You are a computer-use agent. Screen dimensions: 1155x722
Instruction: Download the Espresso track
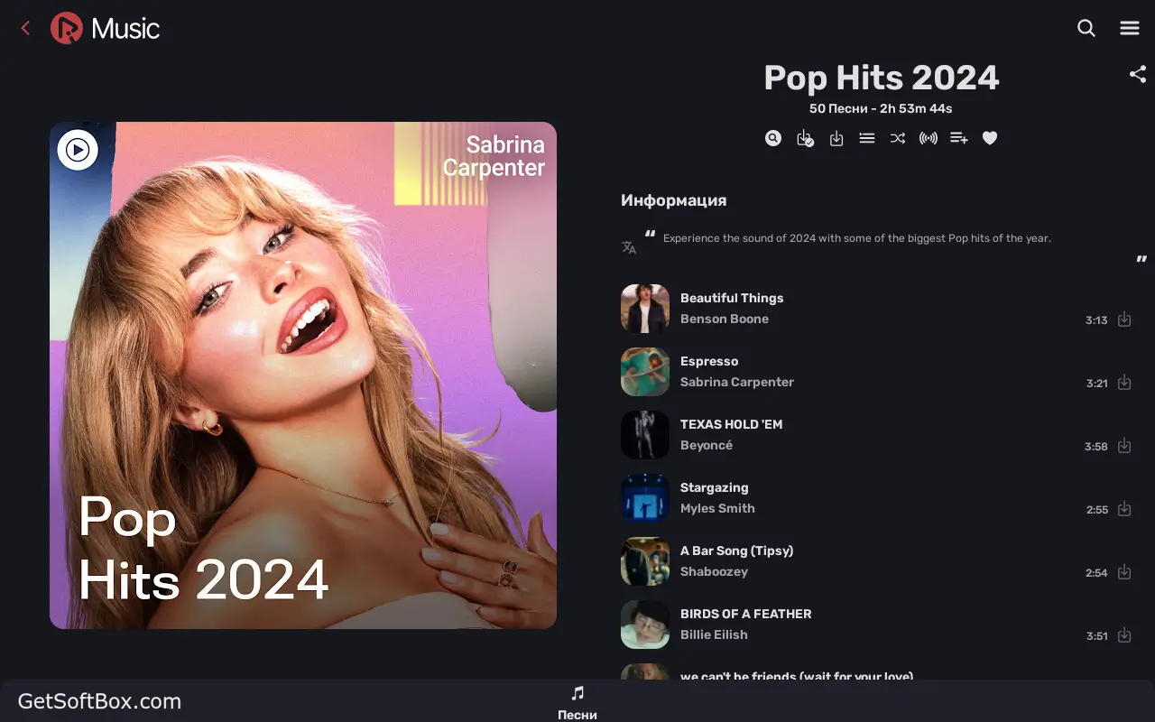click(1124, 383)
